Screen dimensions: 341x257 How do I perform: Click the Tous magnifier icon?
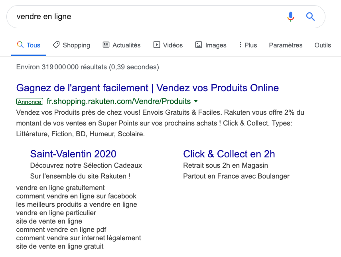tap(20, 45)
